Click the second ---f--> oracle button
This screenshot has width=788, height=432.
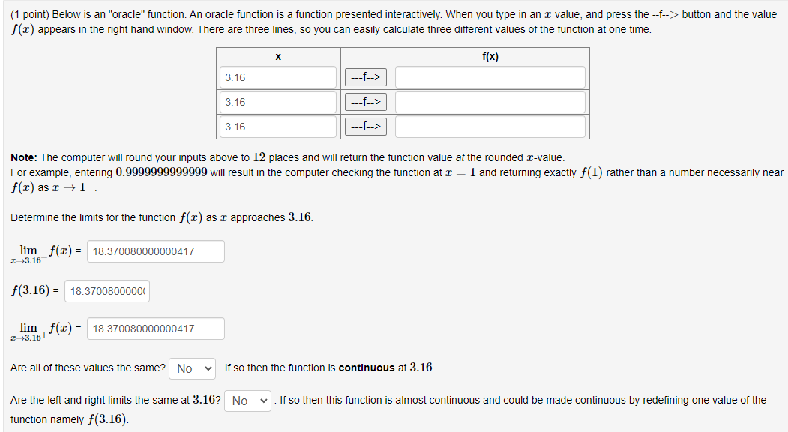click(x=365, y=101)
